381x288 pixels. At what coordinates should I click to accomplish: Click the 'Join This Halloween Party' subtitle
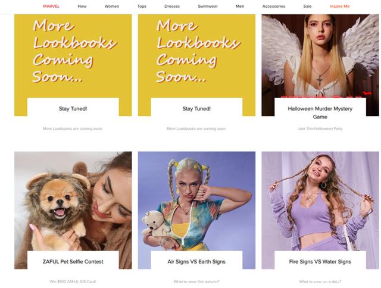[320, 129]
